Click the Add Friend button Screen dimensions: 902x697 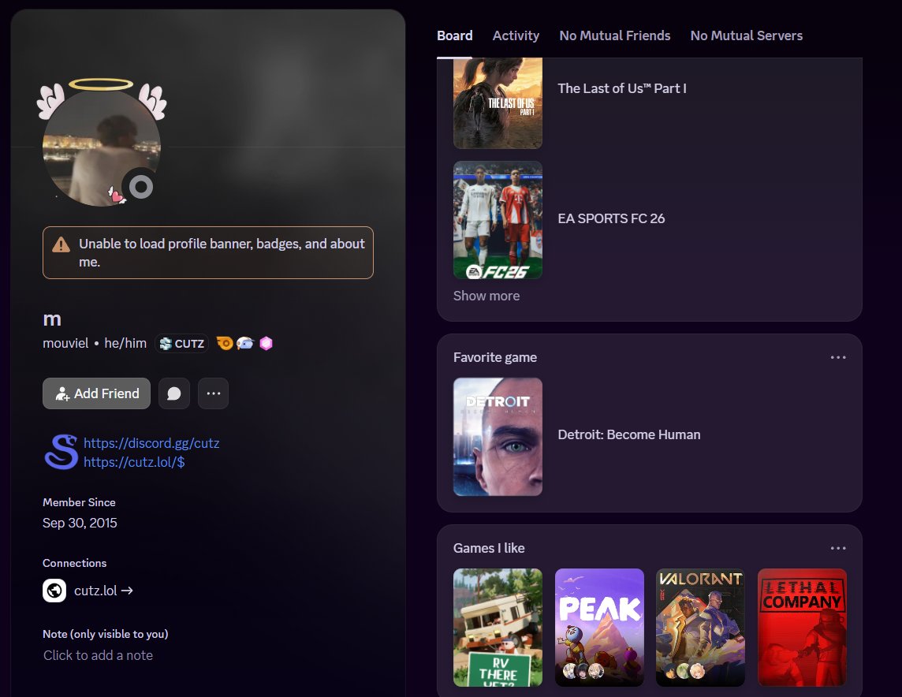(97, 393)
